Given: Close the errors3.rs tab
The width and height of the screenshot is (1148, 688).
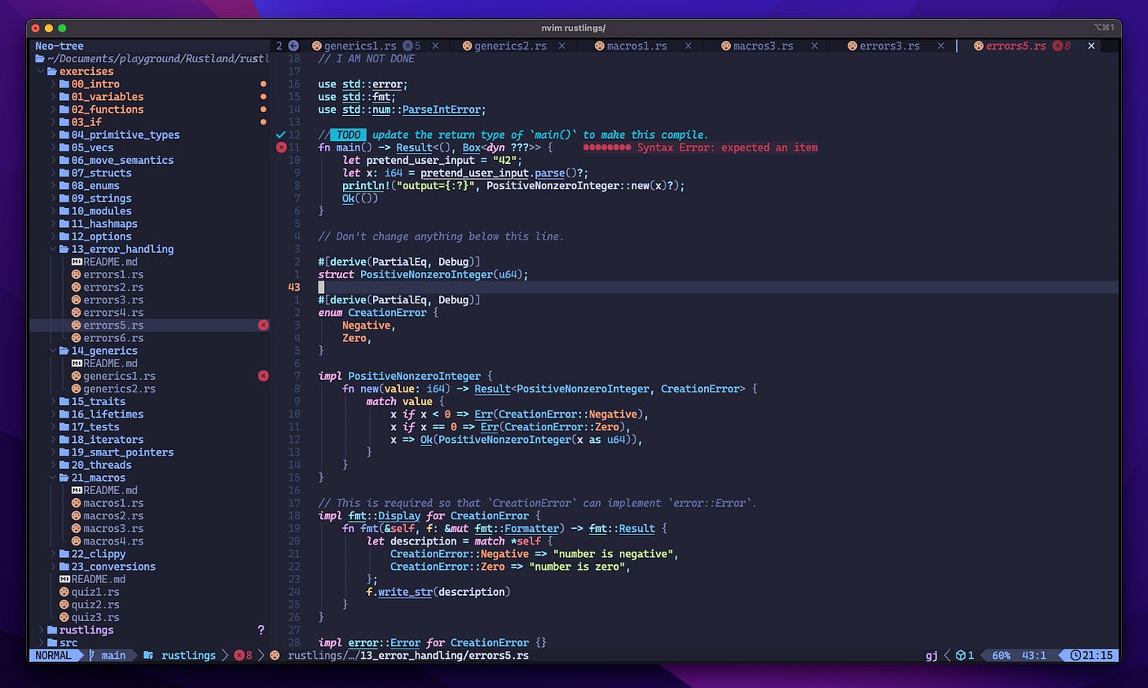Looking at the screenshot, I should [941, 46].
